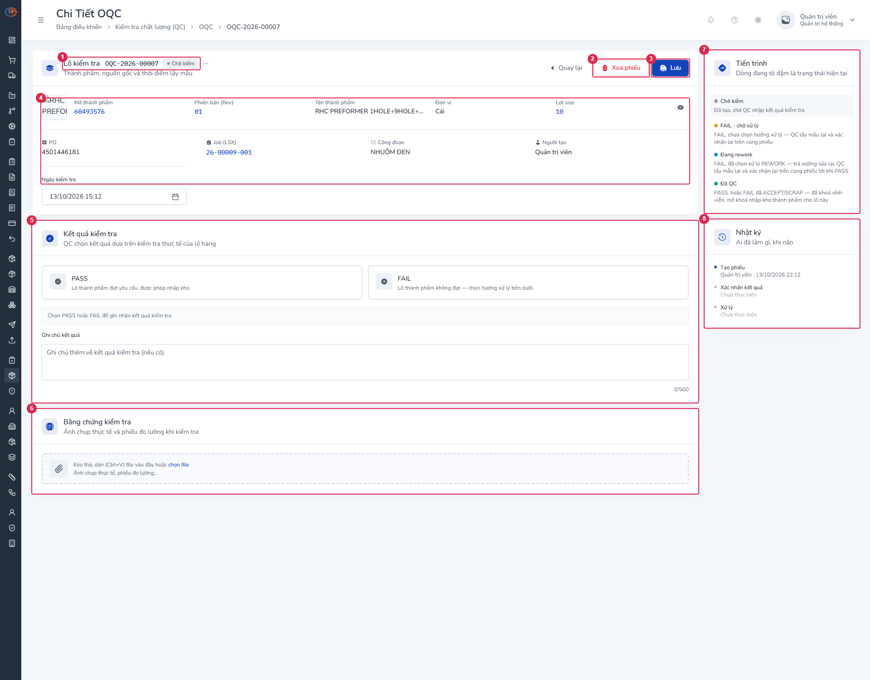Click Quay lại to go back

pyautogui.click(x=566, y=68)
